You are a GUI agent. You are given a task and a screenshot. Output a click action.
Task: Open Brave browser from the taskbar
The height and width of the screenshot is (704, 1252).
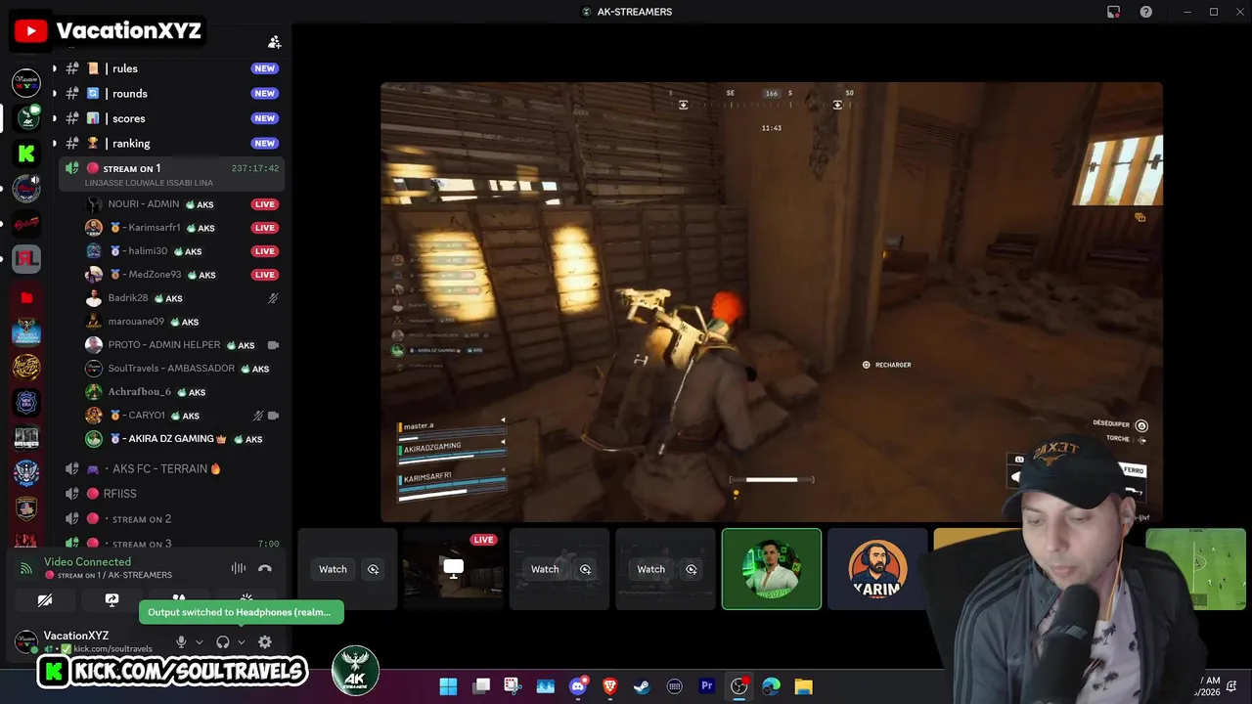(610, 686)
